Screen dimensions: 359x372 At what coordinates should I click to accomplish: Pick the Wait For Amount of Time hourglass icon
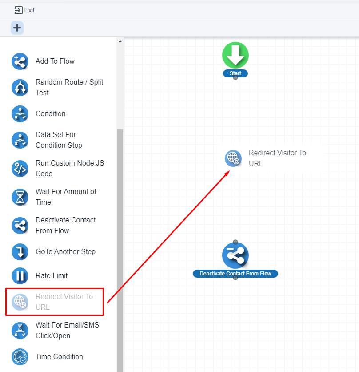click(20, 197)
